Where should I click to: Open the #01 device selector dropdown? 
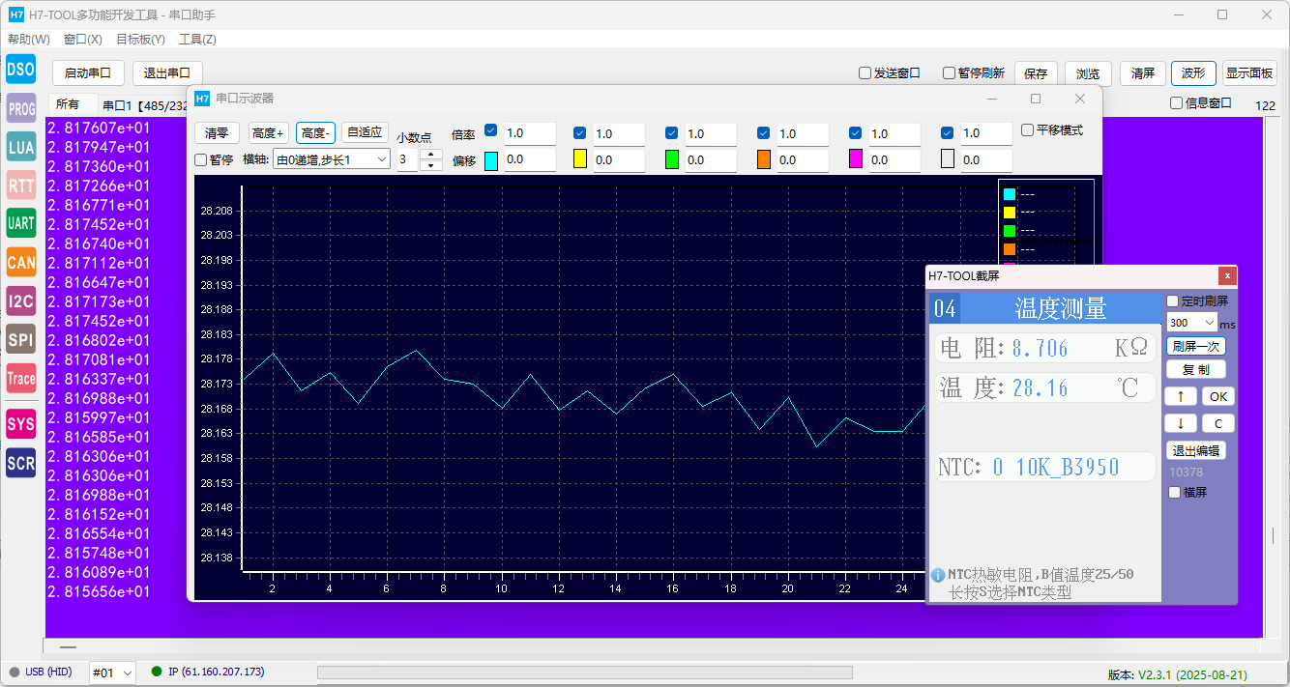[x=112, y=673]
